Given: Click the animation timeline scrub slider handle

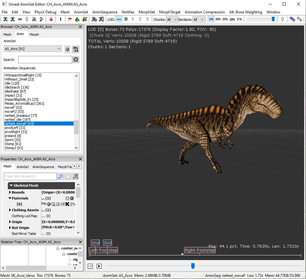Looking at the screenshot, I should click(193, 266).
